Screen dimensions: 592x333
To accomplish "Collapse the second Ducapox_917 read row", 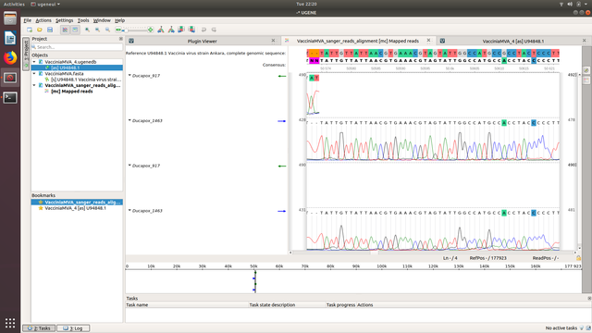I will click(x=129, y=166).
